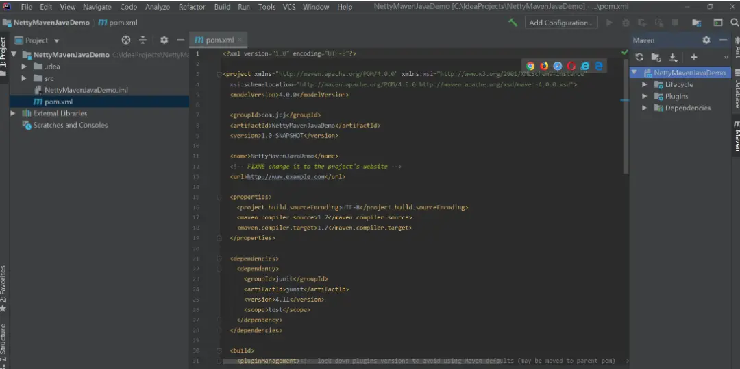Open Project Structure icon in top toolbar
740x369 pixels.
[696, 23]
